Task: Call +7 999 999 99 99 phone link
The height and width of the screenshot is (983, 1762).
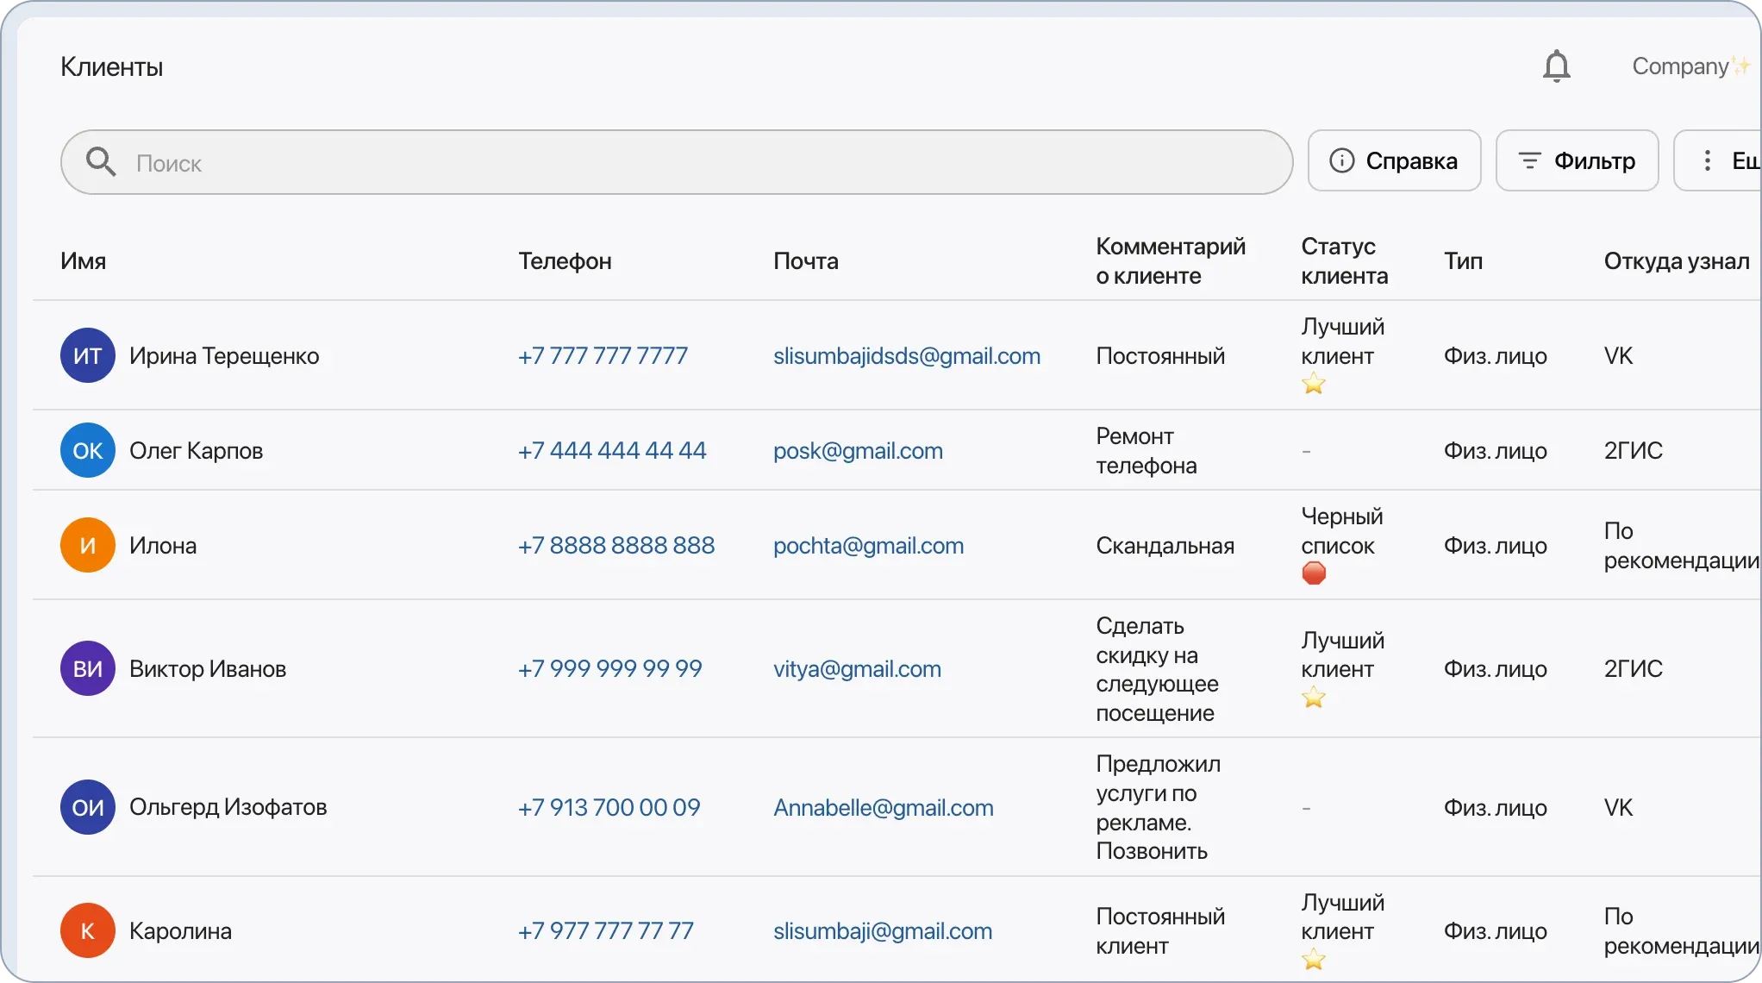Action: [609, 668]
